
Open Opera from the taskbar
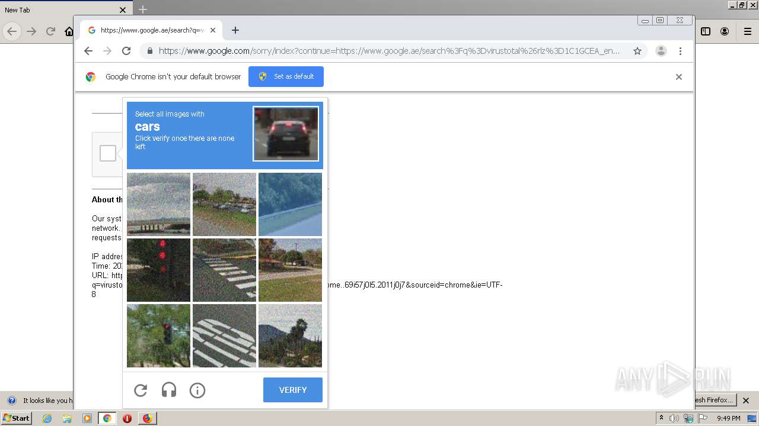pyautogui.click(x=127, y=418)
